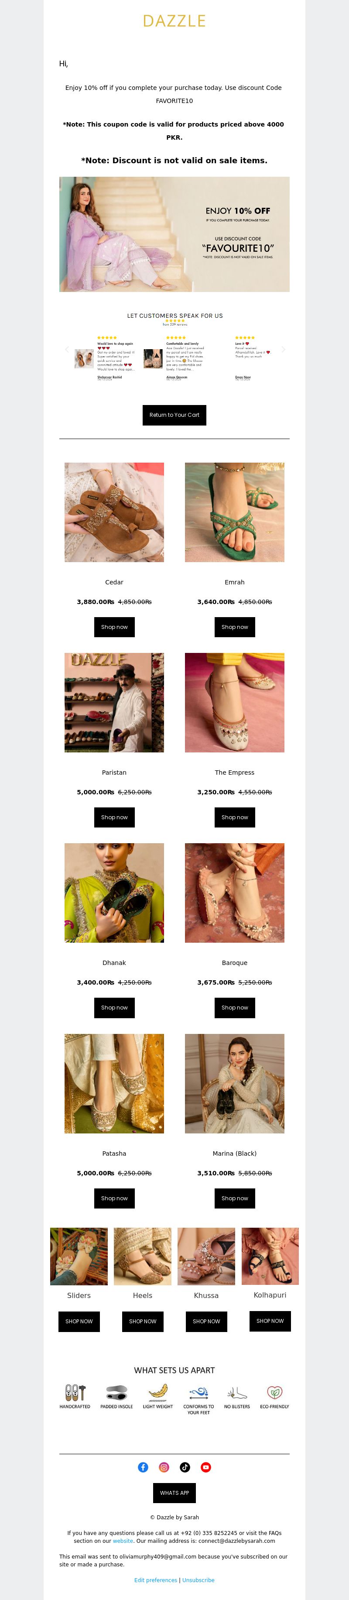
Task: Open Edit preferences link
Action: (x=156, y=1580)
